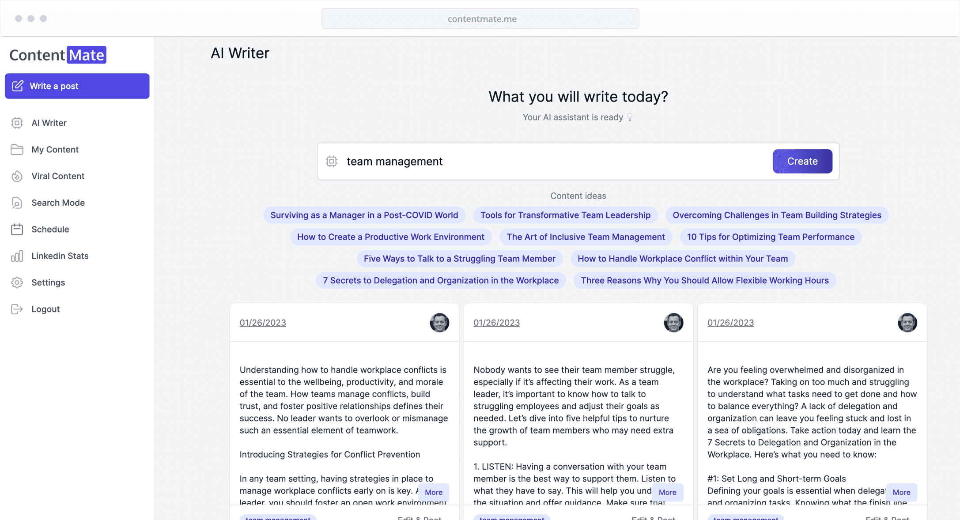Open My Content folder icon
Image resolution: width=960 pixels, height=520 pixels.
tap(17, 150)
